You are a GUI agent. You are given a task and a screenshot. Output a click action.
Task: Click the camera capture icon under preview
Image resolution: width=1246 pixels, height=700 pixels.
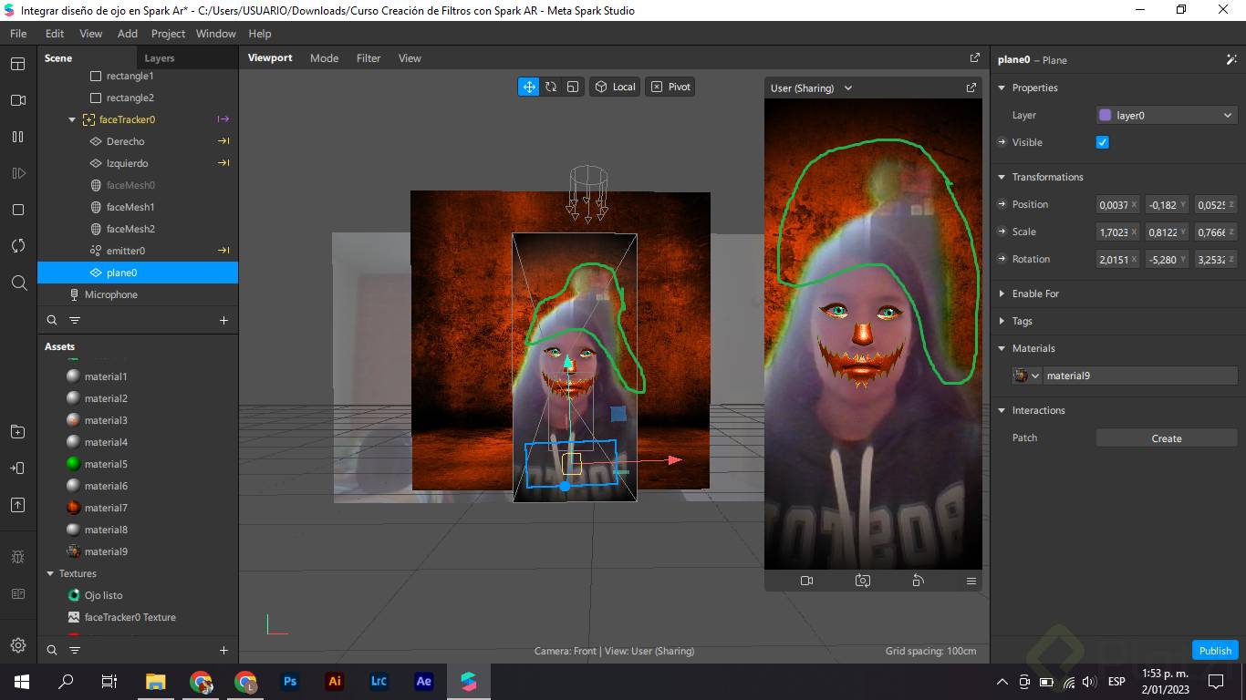[x=862, y=581]
